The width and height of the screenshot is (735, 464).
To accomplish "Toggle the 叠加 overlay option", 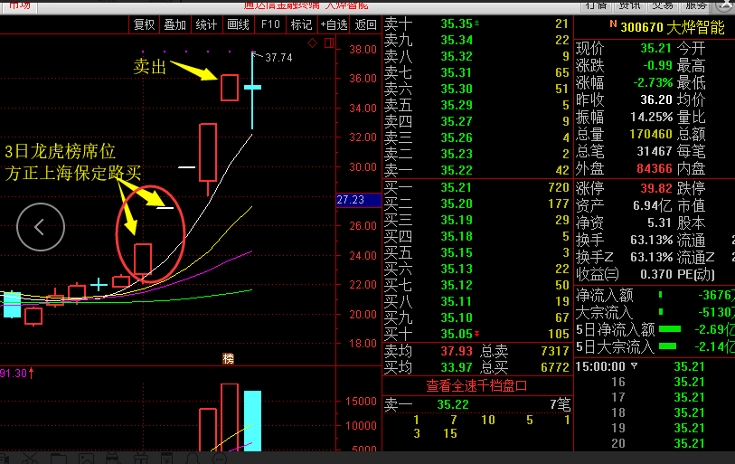I will coord(174,24).
